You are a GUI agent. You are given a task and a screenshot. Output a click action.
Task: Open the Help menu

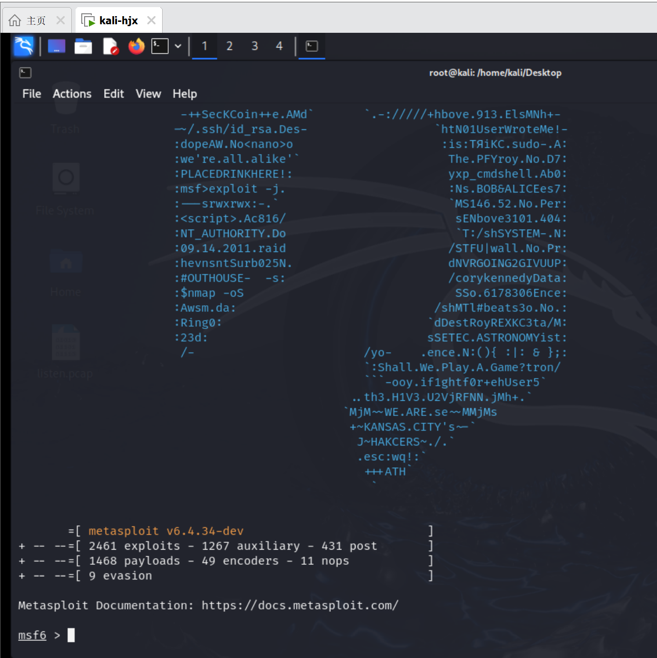[x=185, y=94]
